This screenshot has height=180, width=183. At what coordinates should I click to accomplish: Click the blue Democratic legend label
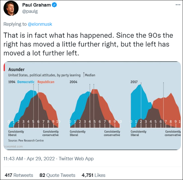(x=26, y=82)
